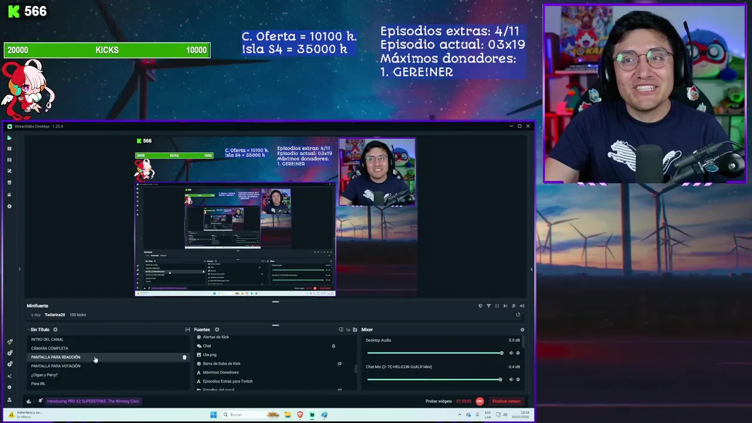
Task: Expand the Sin Título scene collection dropdown
Action: 28,330
